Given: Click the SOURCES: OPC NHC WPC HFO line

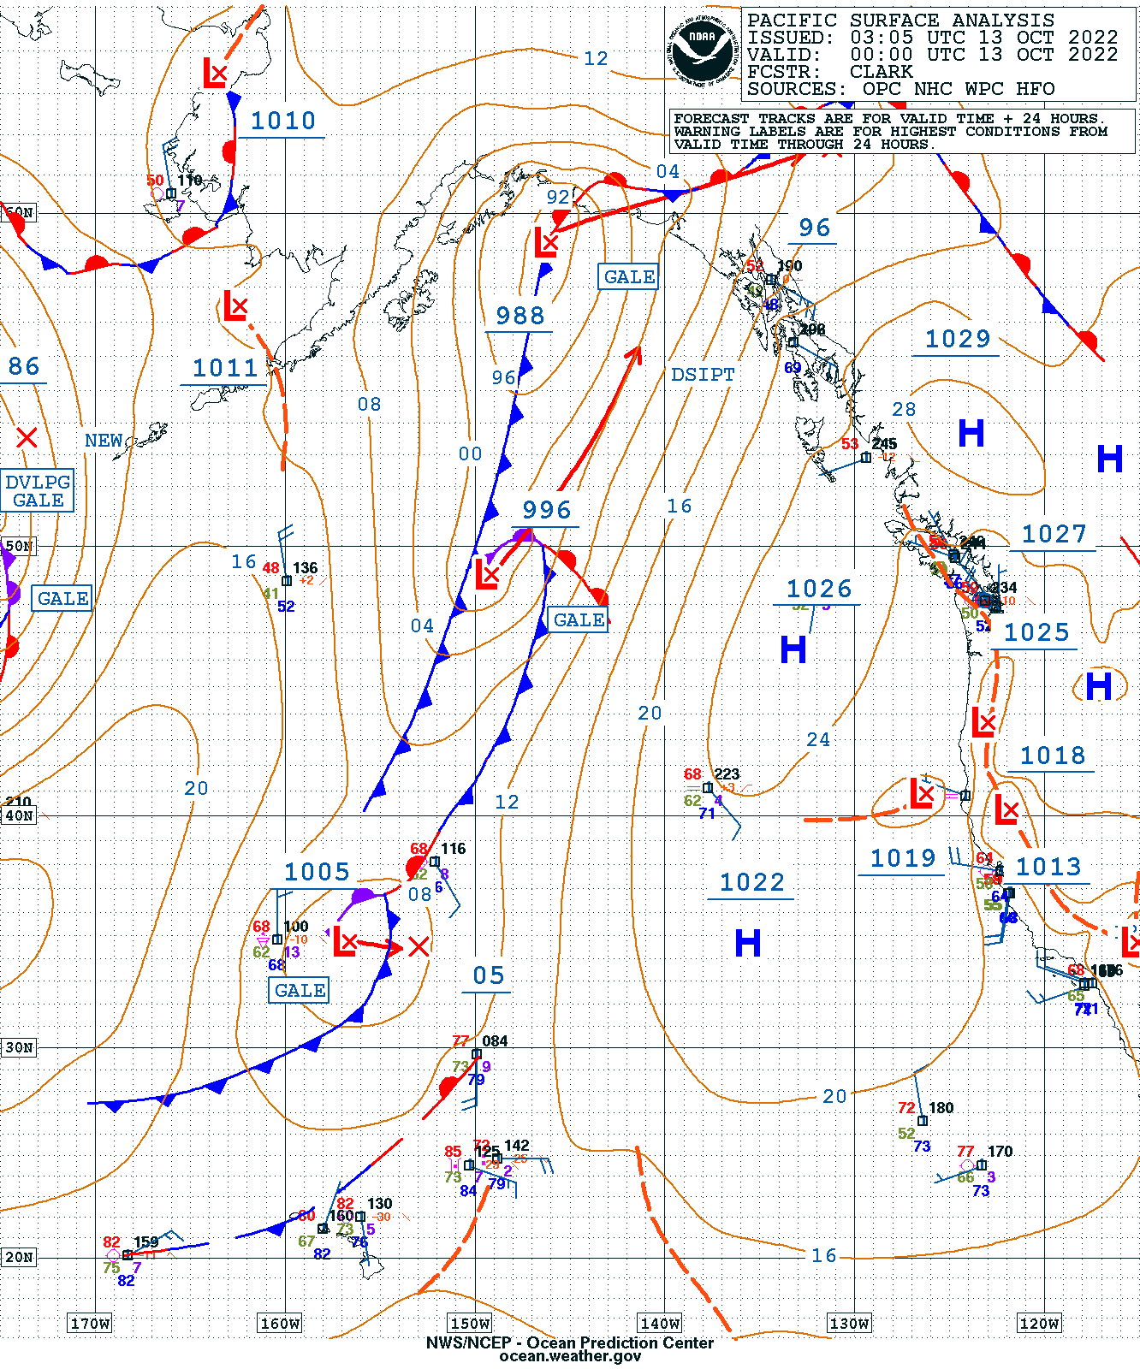Looking at the screenshot, I should click(x=900, y=89).
